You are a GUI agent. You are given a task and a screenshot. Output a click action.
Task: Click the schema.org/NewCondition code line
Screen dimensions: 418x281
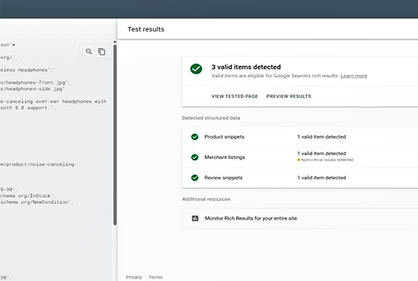click(x=36, y=202)
